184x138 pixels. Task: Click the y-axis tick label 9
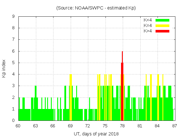click(13, 17)
